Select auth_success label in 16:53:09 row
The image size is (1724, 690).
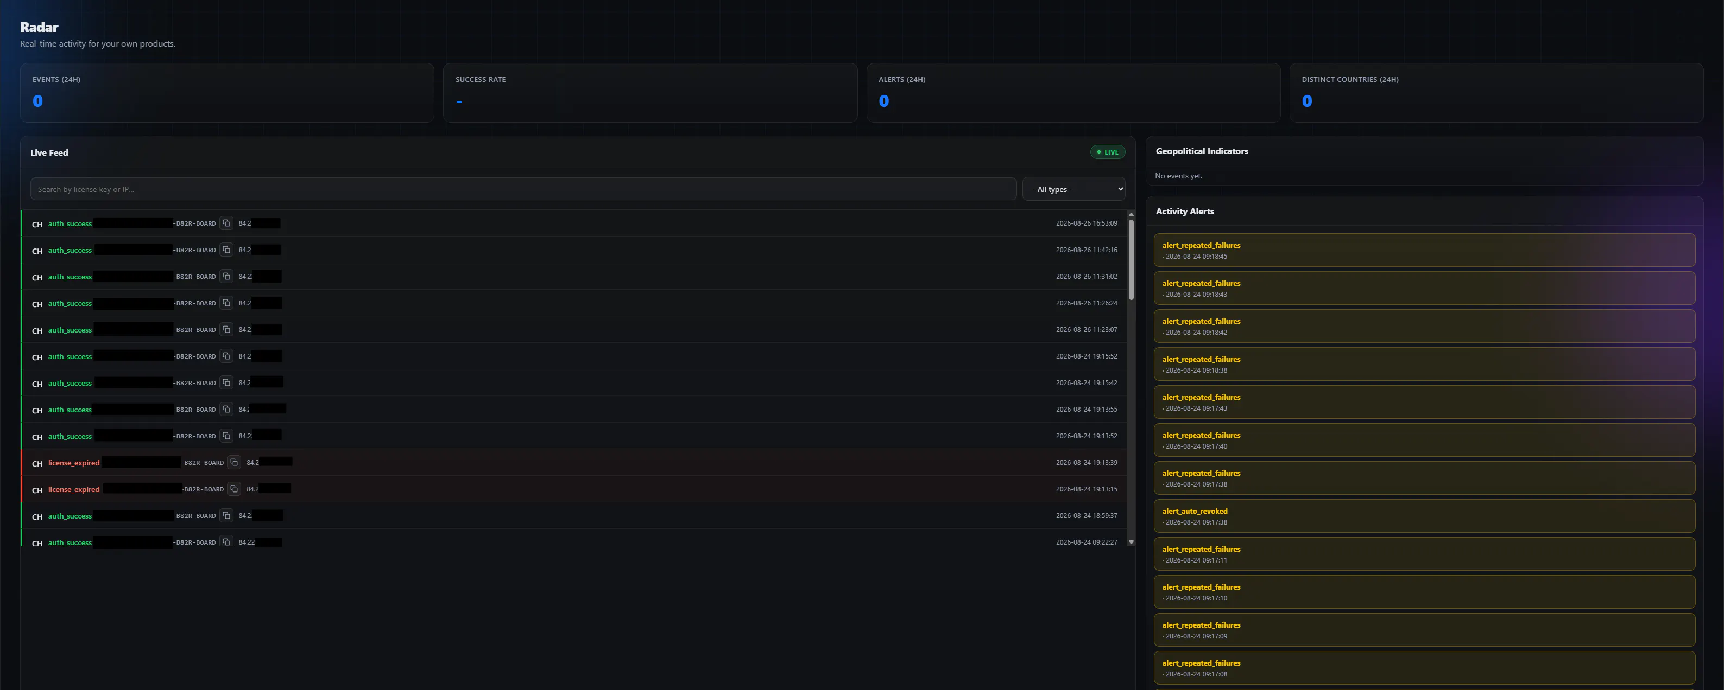pos(70,223)
